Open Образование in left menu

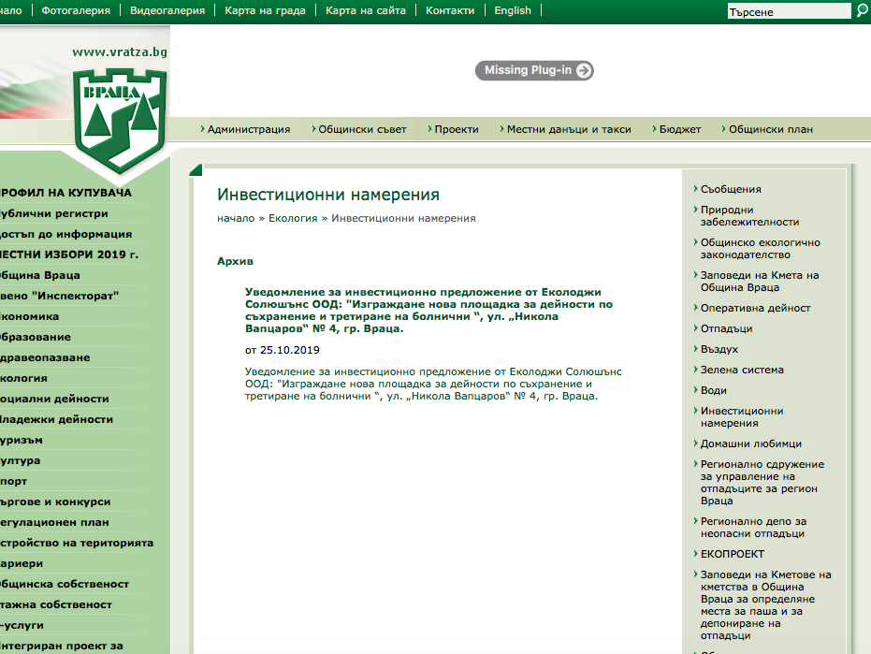tap(36, 337)
